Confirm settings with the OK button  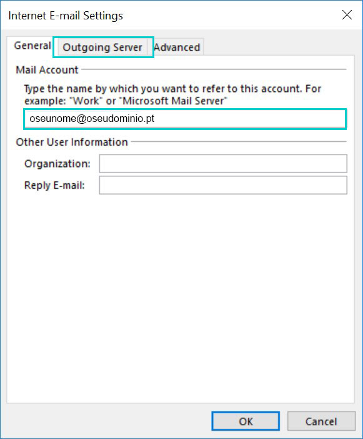[x=246, y=421]
